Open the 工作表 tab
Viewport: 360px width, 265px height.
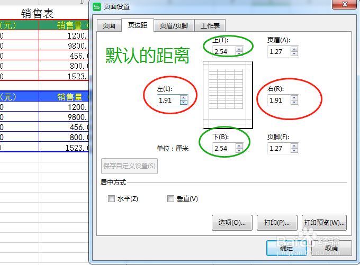coord(210,25)
